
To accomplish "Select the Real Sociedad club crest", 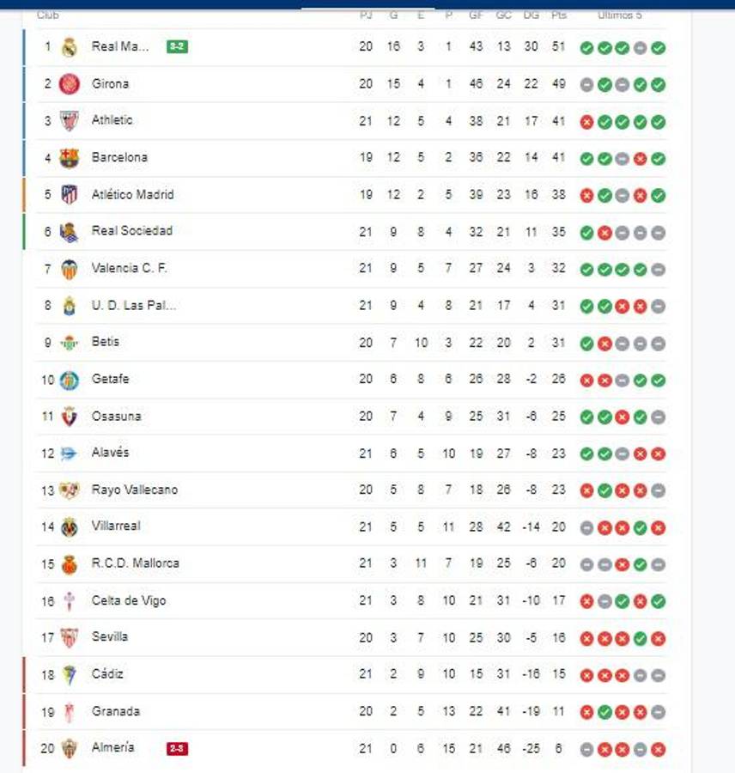I will pos(69,231).
